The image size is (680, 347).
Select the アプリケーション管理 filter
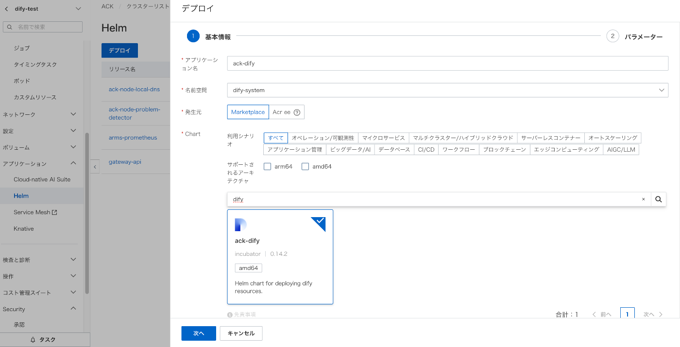coord(295,150)
